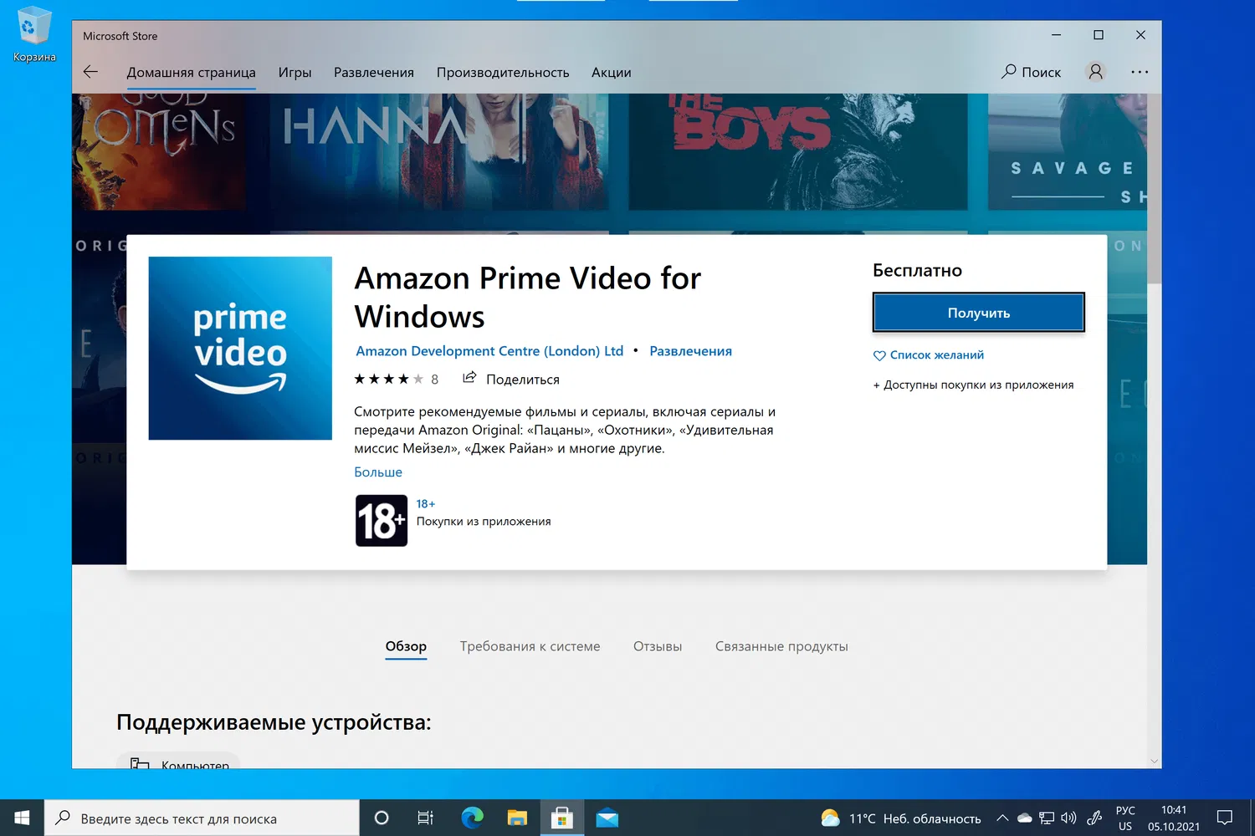The width and height of the screenshot is (1255, 836).
Task: Open the Требования к системе tab
Action: [x=530, y=646]
